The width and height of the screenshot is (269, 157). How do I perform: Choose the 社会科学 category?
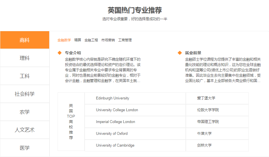(25, 94)
